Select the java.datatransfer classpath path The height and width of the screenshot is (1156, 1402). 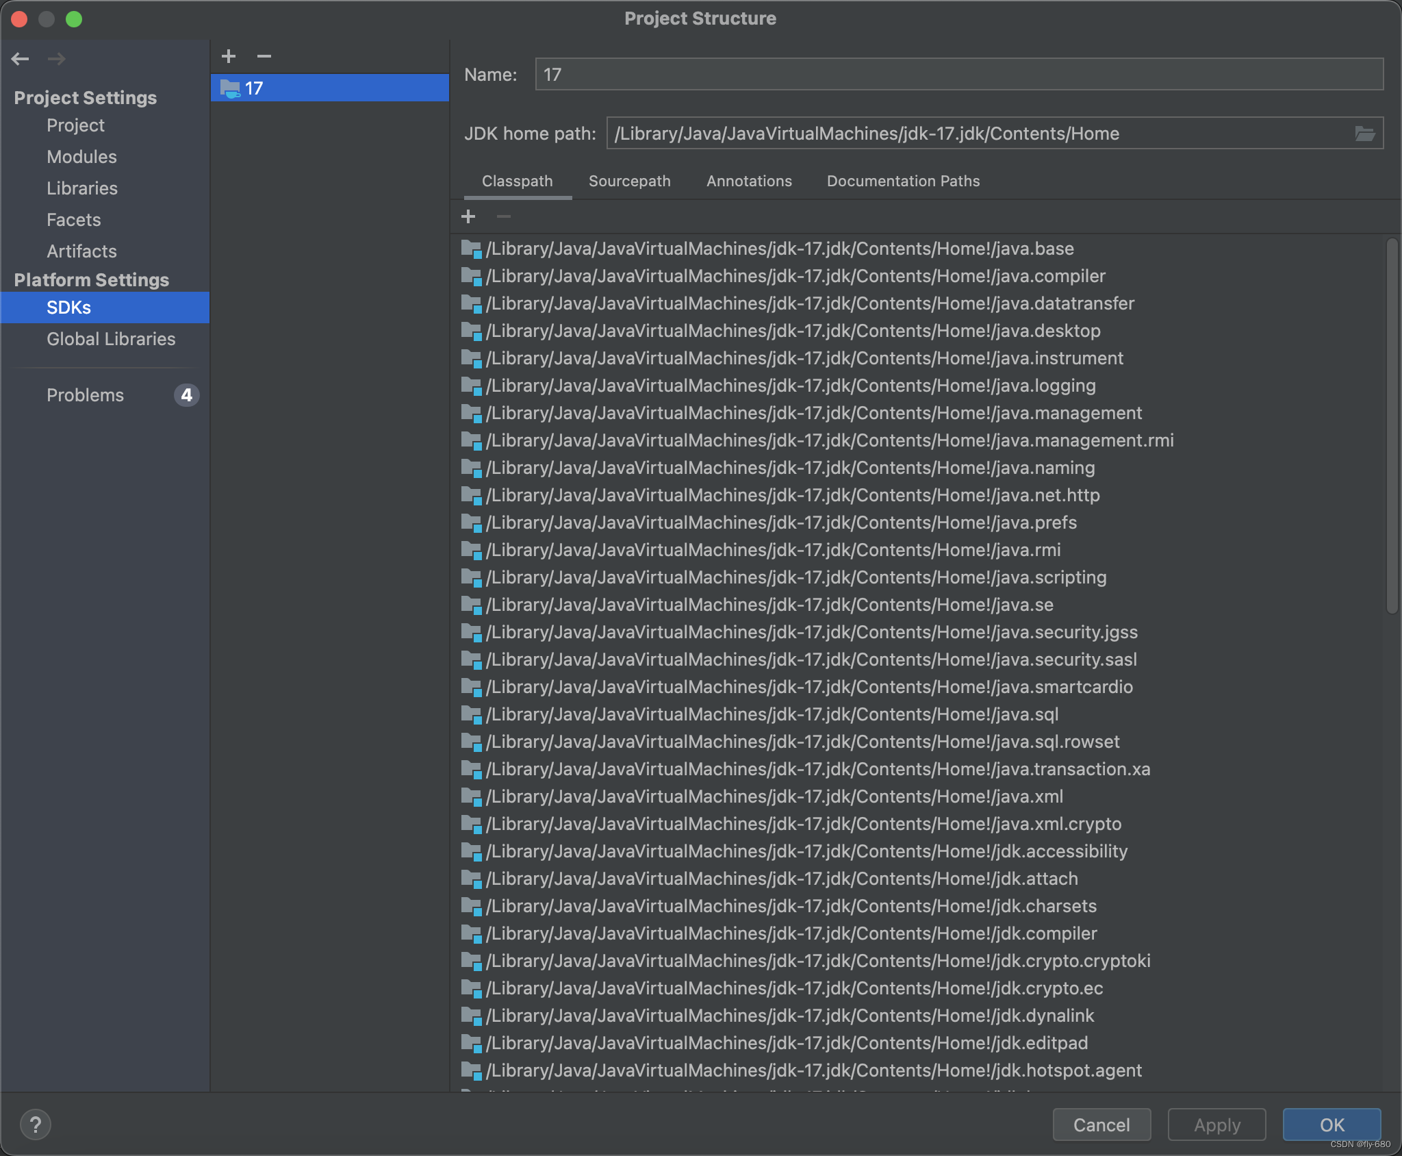(810, 303)
